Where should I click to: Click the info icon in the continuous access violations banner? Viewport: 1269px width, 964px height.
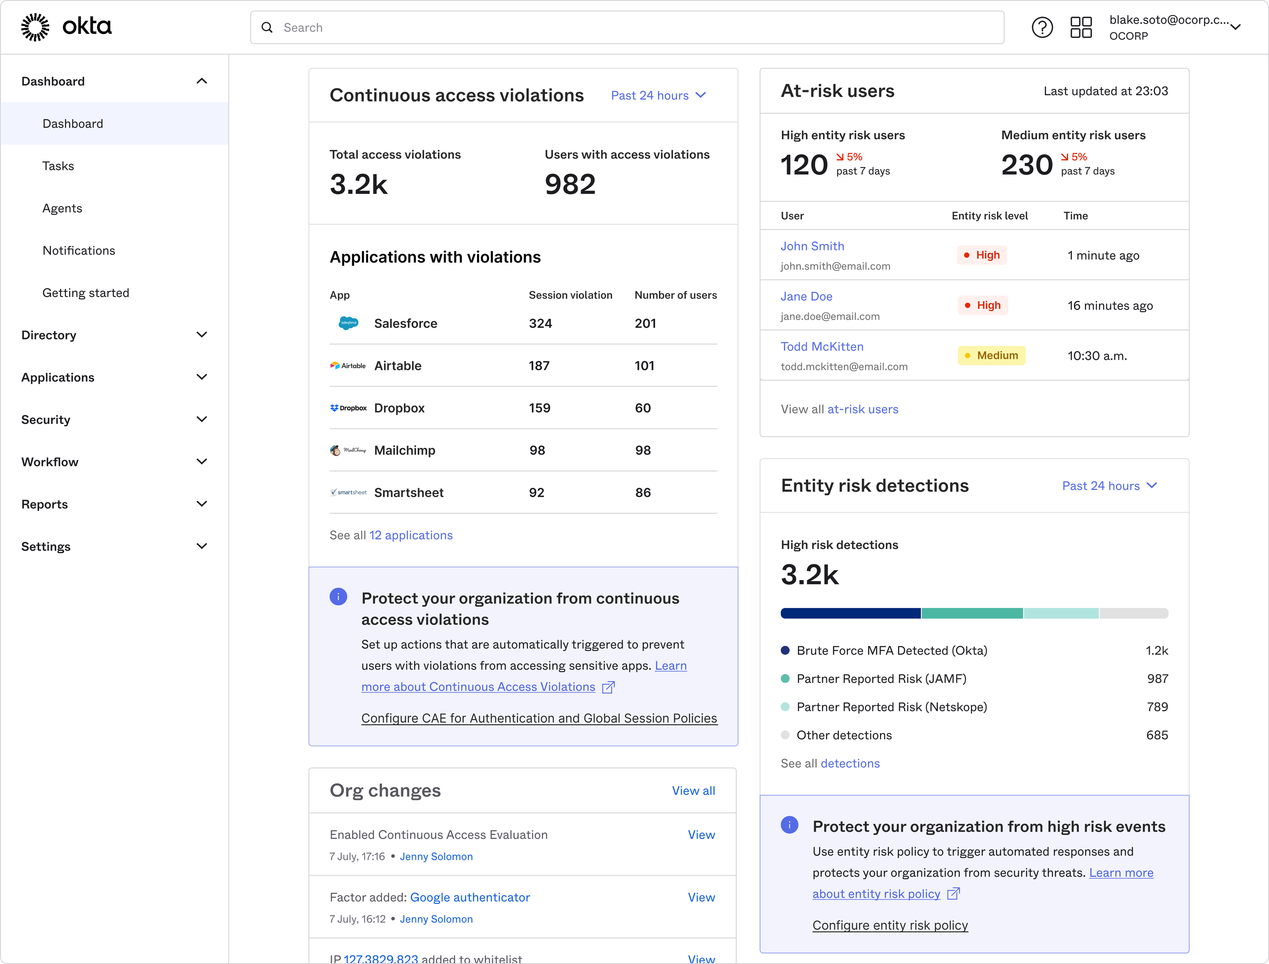point(339,597)
